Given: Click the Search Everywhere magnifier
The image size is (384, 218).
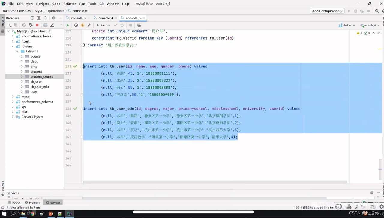Looking at the screenshot, I should click(x=377, y=11).
